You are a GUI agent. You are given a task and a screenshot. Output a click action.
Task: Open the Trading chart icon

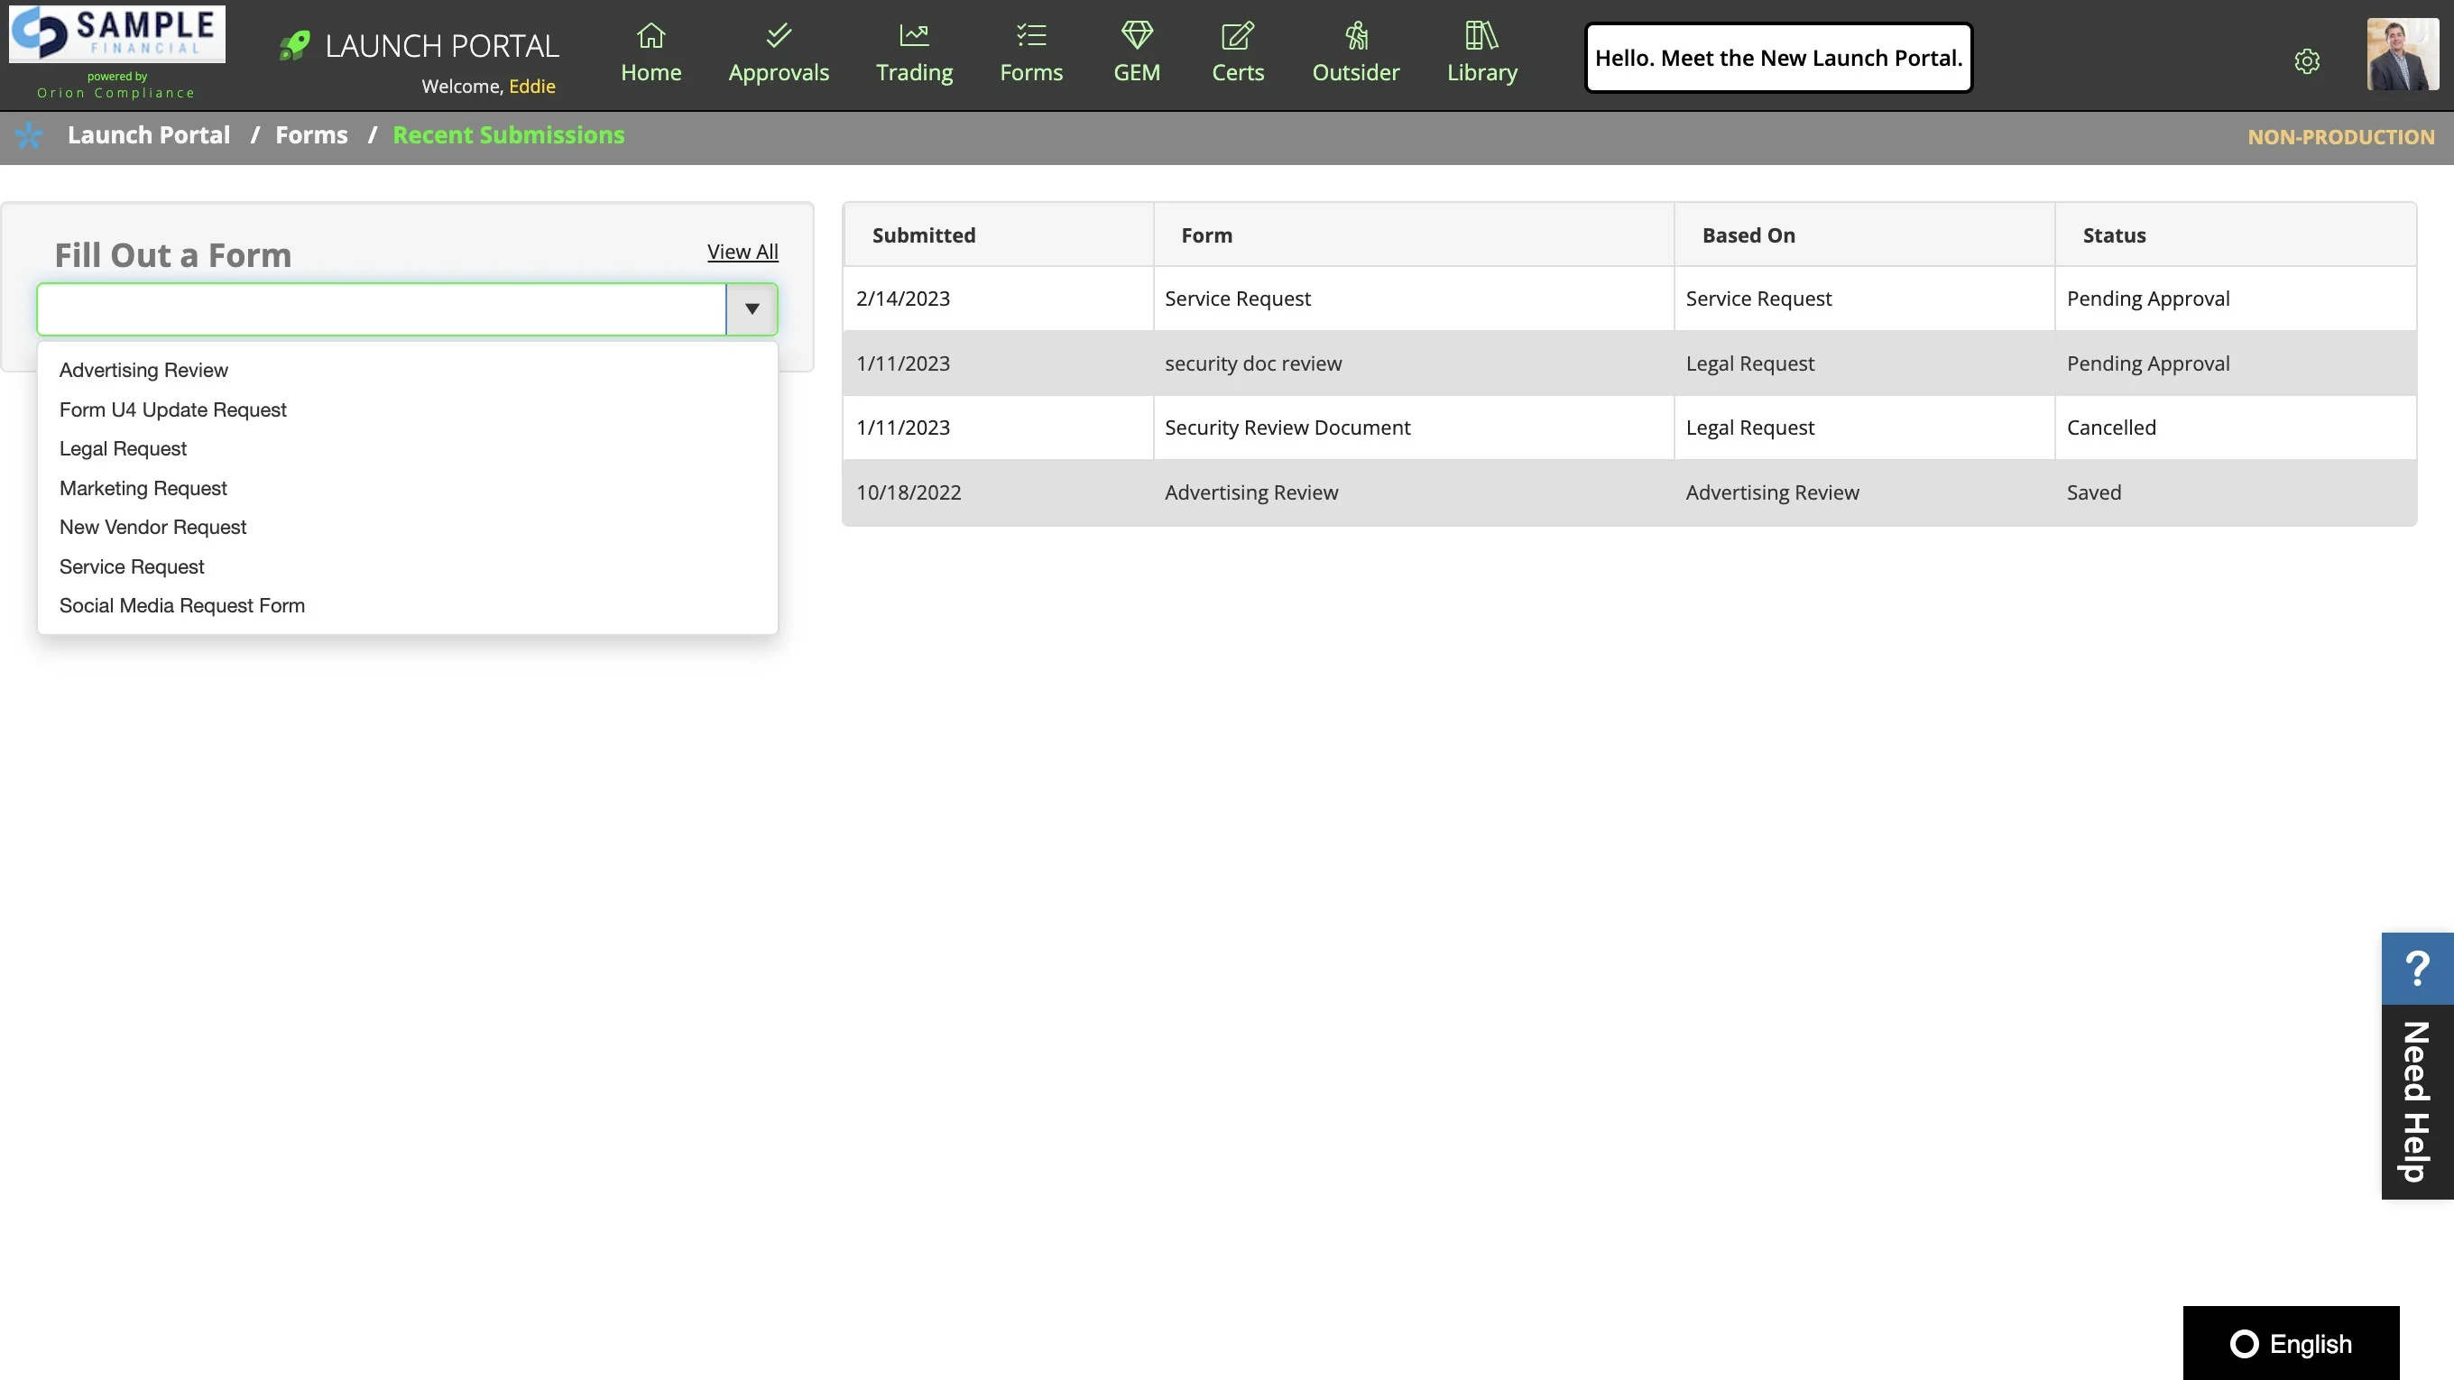tap(914, 36)
